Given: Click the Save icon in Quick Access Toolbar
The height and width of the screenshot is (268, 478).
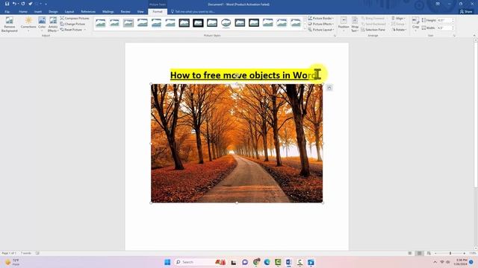Looking at the screenshot, I should pos(7,4).
